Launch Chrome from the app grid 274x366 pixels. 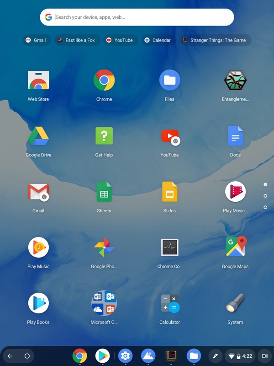point(104,80)
